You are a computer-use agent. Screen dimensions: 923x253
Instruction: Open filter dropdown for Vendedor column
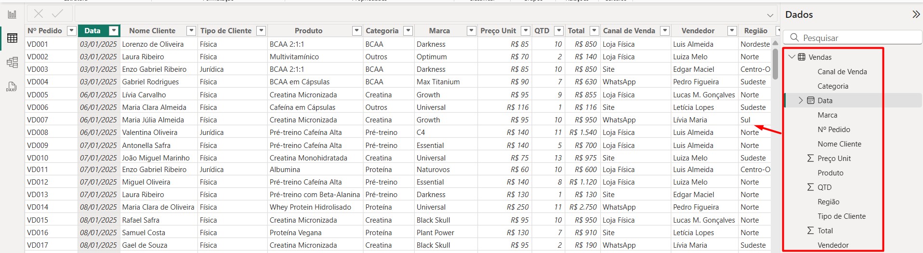732,31
